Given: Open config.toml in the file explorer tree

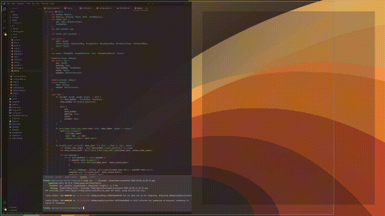Looking at the screenshot, I should pos(16,113).
